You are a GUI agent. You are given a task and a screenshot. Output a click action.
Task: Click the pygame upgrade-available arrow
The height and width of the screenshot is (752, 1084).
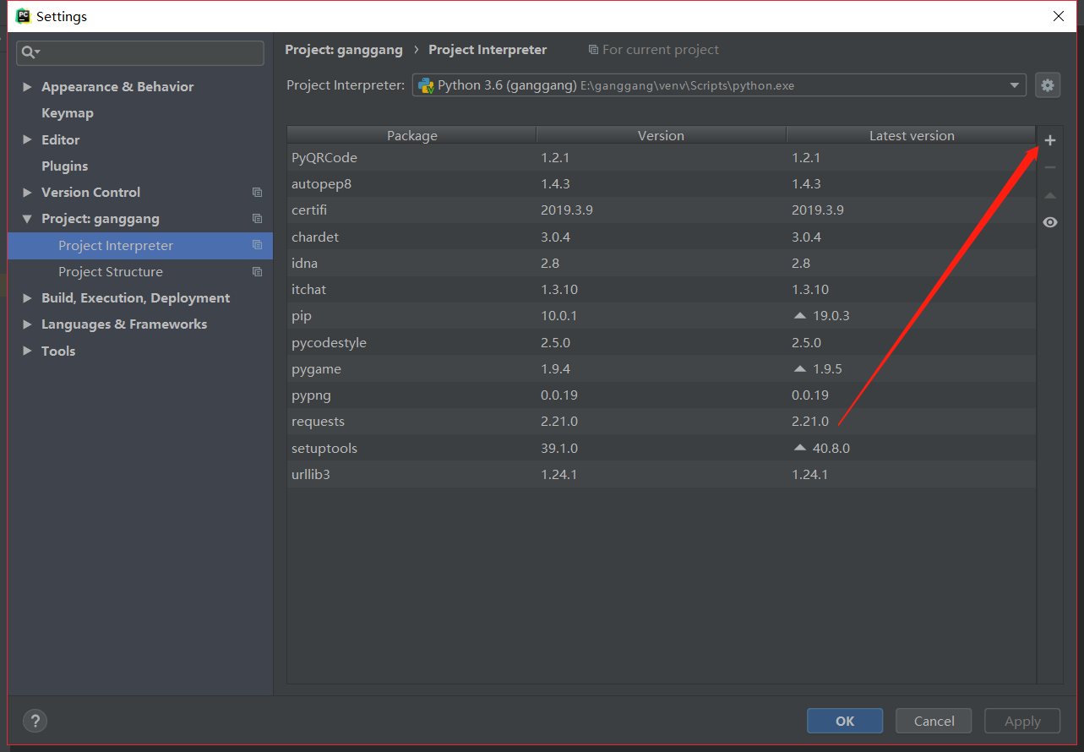click(800, 368)
